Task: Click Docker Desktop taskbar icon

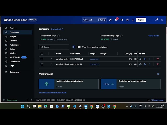Action: [86, 106]
